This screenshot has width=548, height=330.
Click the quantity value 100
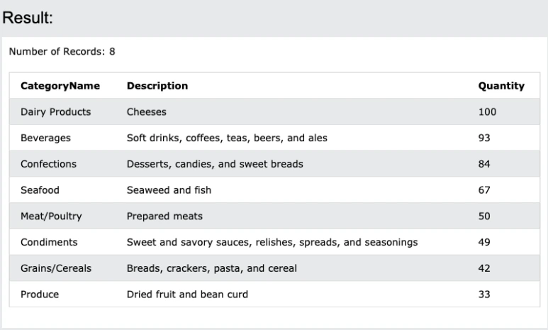pyautogui.click(x=488, y=112)
